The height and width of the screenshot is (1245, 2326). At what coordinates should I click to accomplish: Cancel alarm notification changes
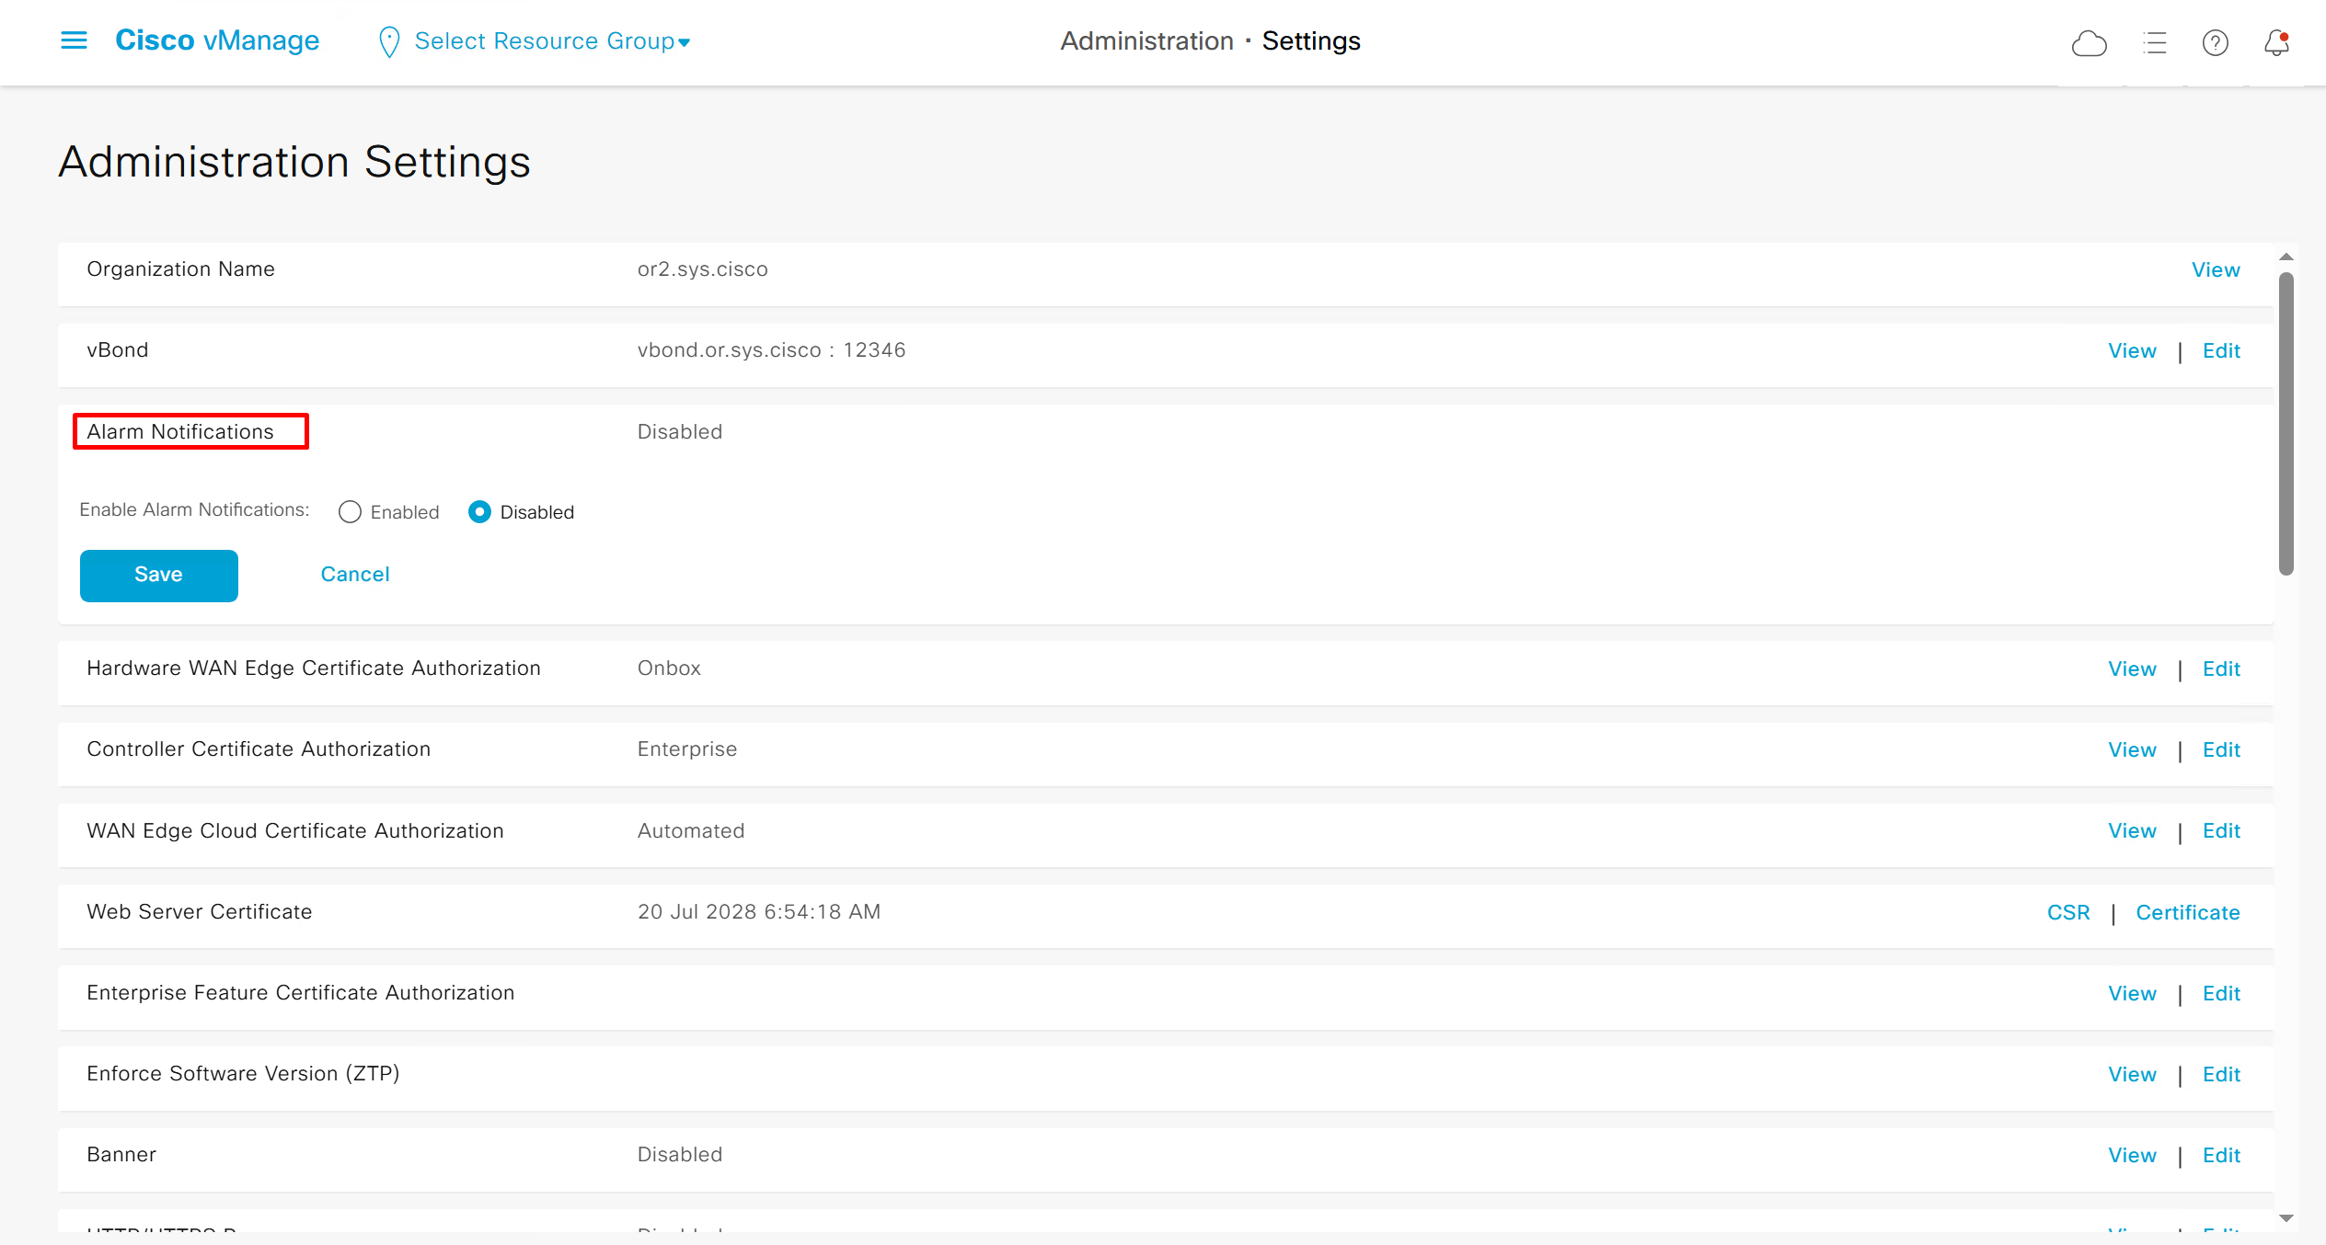point(355,575)
